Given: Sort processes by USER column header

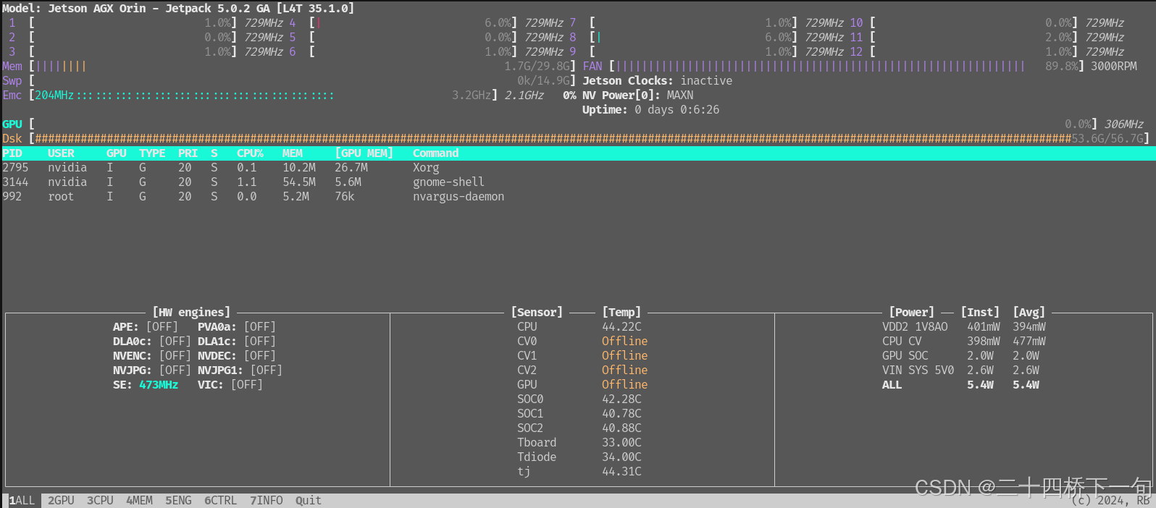Looking at the screenshot, I should tap(61, 153).
